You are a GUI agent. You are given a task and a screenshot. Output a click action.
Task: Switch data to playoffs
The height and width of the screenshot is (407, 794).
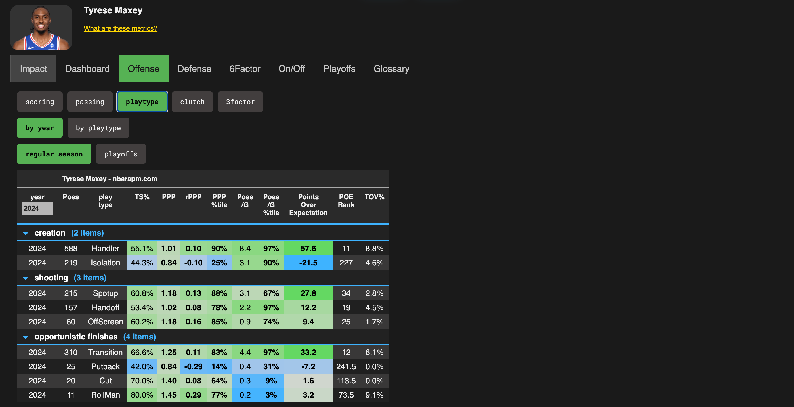point(121,154)
